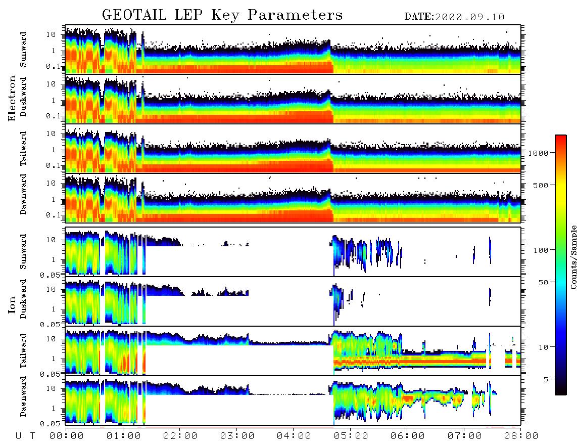
Task: Click the Ion Sunward spectrogram data near 05:00
Action: pyautogui.click(x=350, y=252)
